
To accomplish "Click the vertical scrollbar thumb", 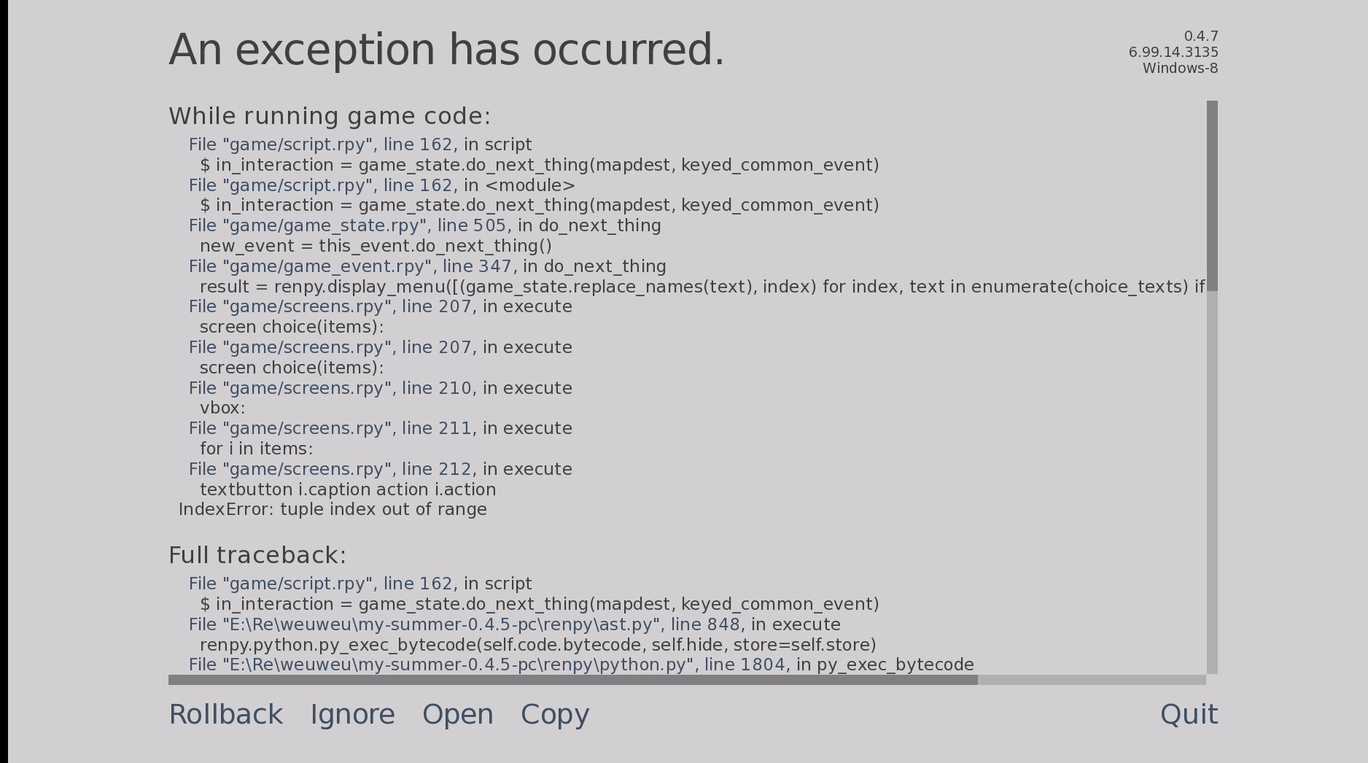I will pos(1212,195).
